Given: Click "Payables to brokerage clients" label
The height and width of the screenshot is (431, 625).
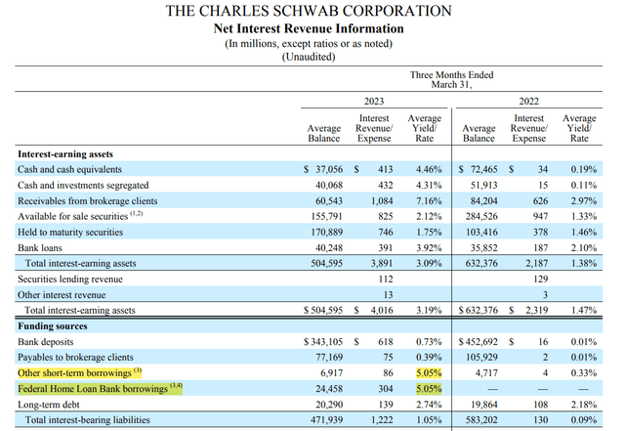Looking at the screenshot, I should 76,357.
